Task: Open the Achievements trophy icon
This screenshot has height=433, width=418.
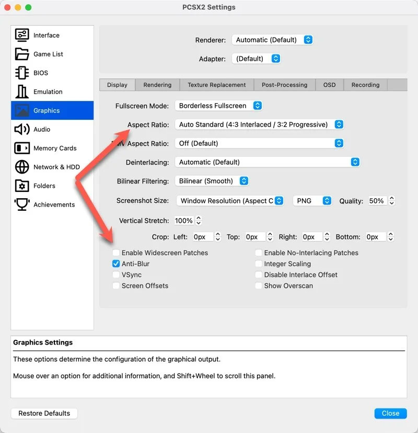Action: 22,204
